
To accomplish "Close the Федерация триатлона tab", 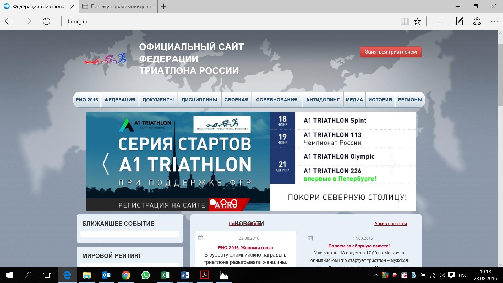I will (x=72, y=7).
